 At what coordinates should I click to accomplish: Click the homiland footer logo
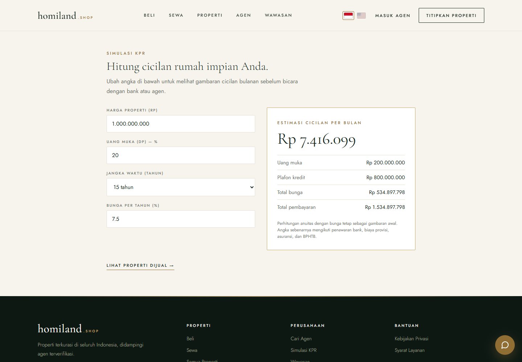[68, 329]
